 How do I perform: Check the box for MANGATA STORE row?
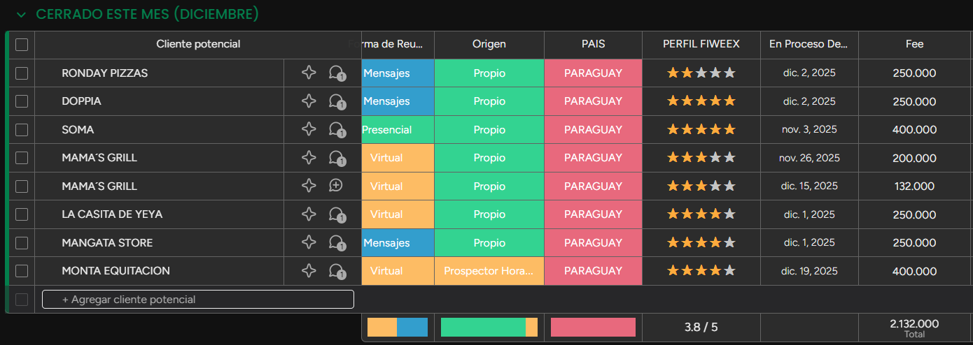(22, 243)
